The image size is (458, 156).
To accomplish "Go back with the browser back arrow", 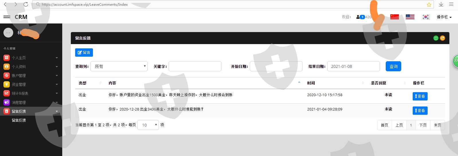I will point(5,4).
